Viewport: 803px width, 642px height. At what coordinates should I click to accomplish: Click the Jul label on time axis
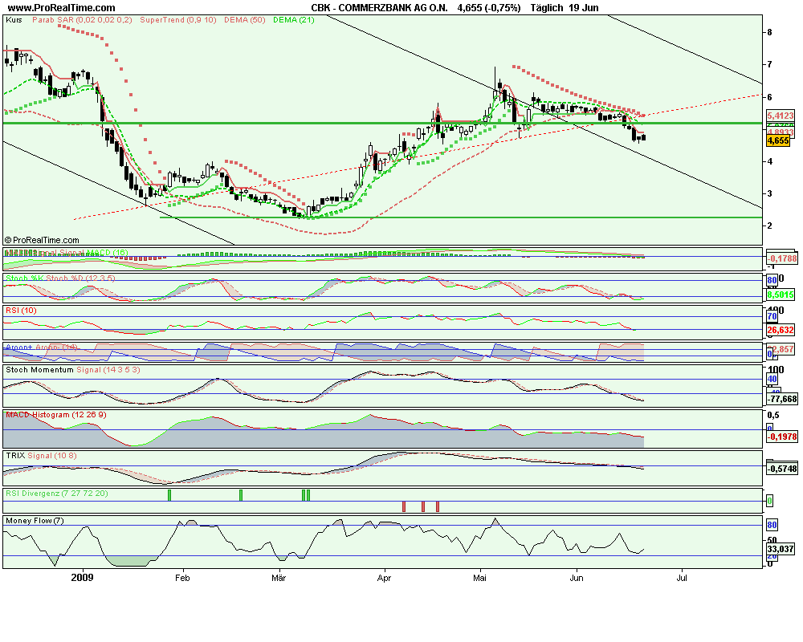click(x=682, y=578)
